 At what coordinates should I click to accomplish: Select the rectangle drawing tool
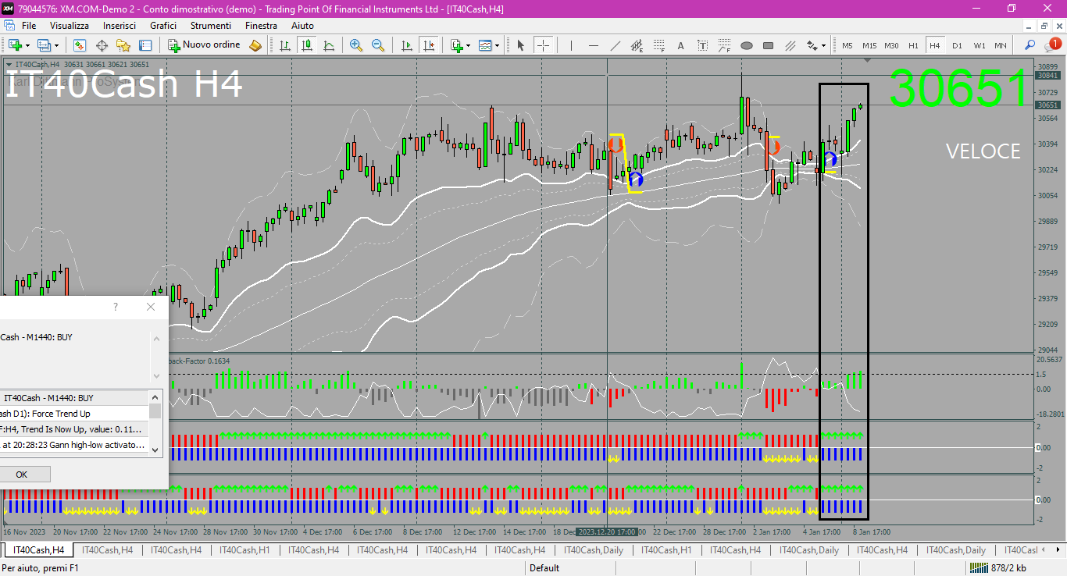[x=768, y=45]
